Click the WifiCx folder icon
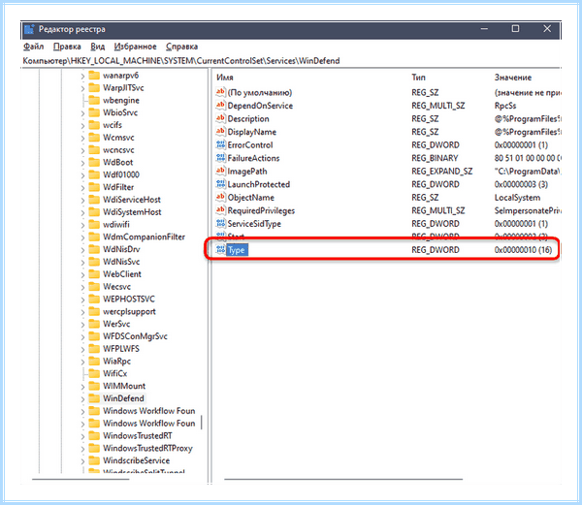 (x=94, y=373)
